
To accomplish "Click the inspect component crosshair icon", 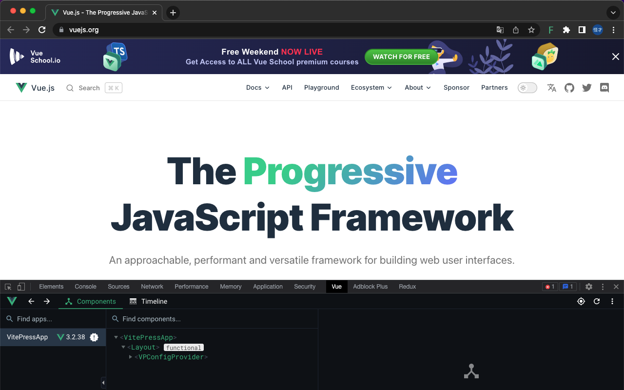I will point(581,301).
